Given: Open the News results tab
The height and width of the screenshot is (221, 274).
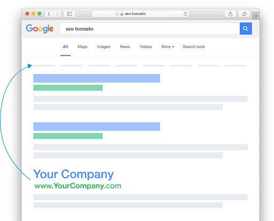Looking at the screenshot, I should (x=125, y=47).
